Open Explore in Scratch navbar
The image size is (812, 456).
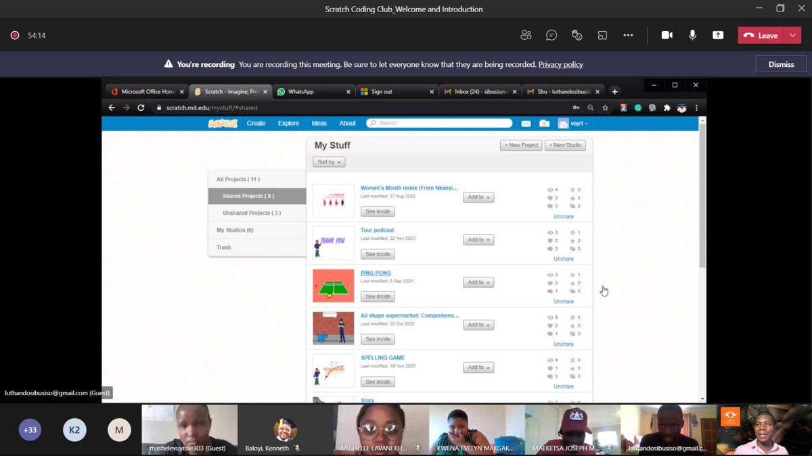point(288,123)
